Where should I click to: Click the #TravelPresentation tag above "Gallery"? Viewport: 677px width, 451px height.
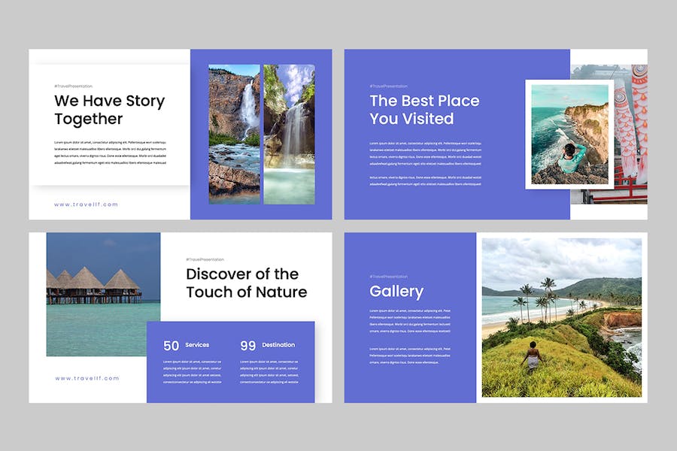(x=388, y=277)
